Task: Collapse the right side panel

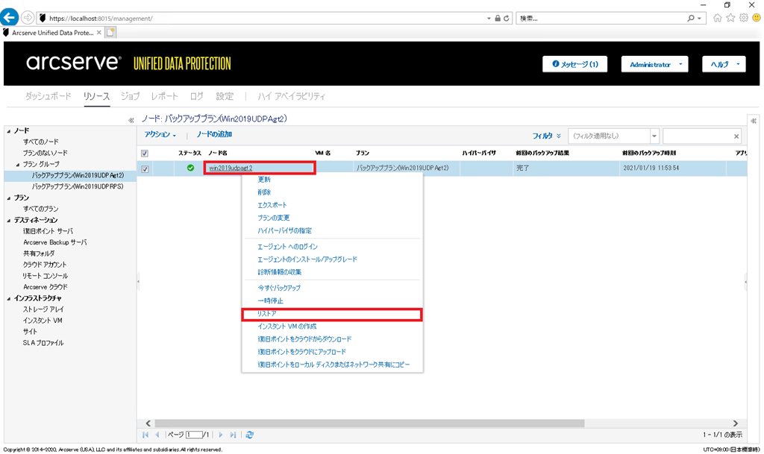Action: (754, 121)
